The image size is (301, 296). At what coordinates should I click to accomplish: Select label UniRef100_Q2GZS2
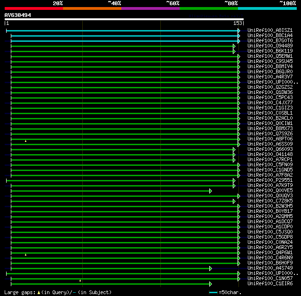tap(270, 87)
